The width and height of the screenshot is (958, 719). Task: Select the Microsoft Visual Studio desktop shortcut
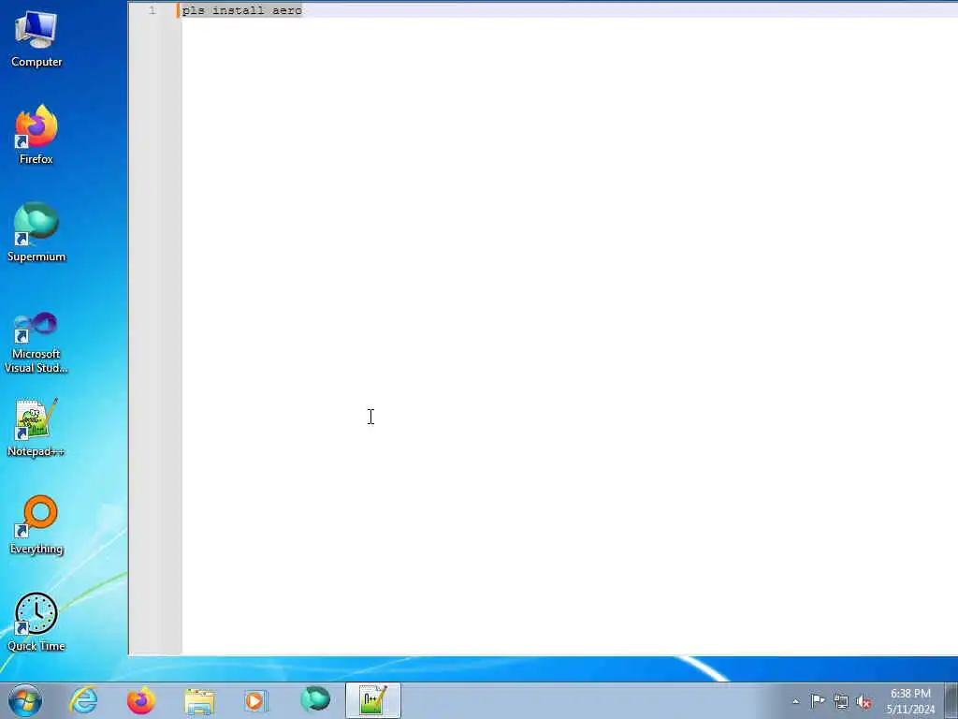(x=36, y=343)
